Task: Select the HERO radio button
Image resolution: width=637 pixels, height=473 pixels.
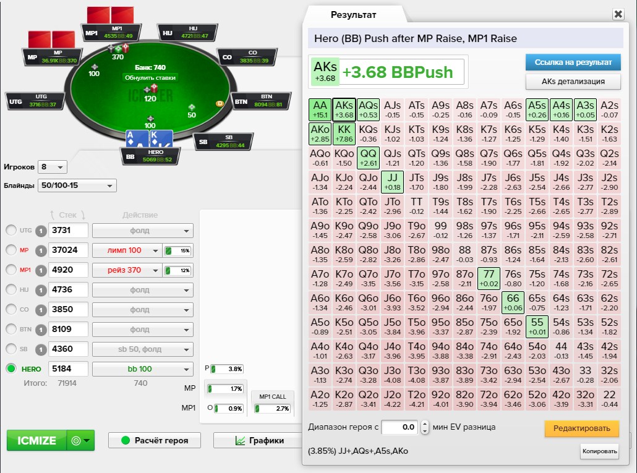Action: coord(11,369)
